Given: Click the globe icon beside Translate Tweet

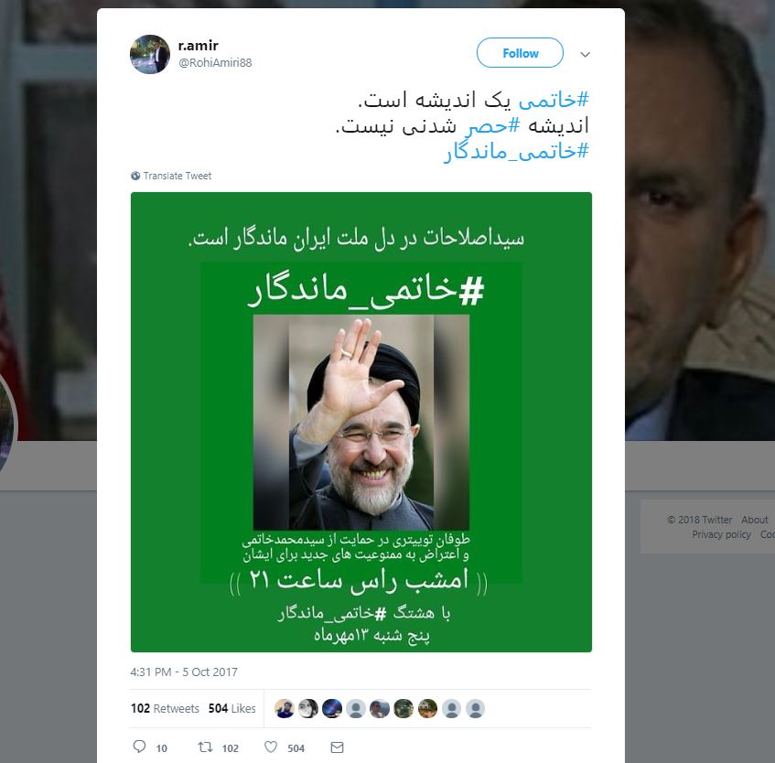Looking at the screenshot, I should pyautogui.click(x=135, y=176).
